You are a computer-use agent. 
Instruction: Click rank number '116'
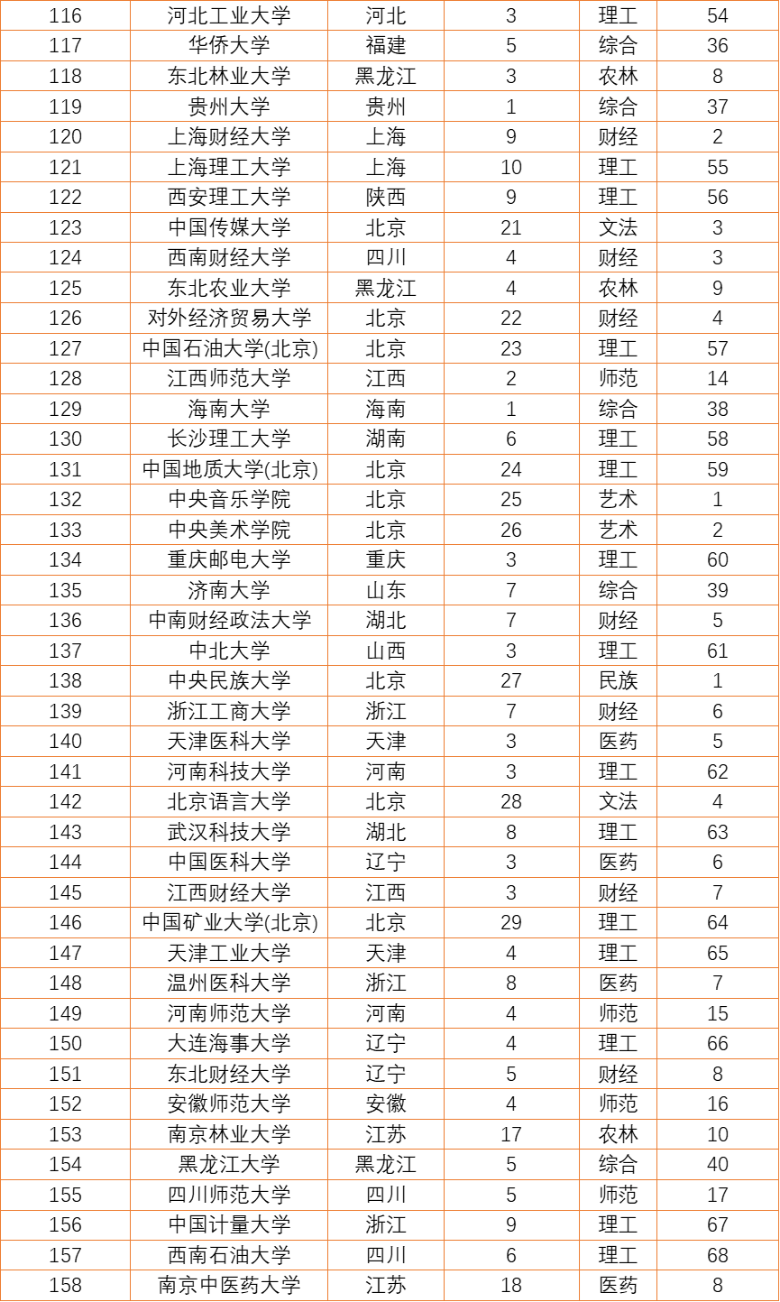coord(65,15)
